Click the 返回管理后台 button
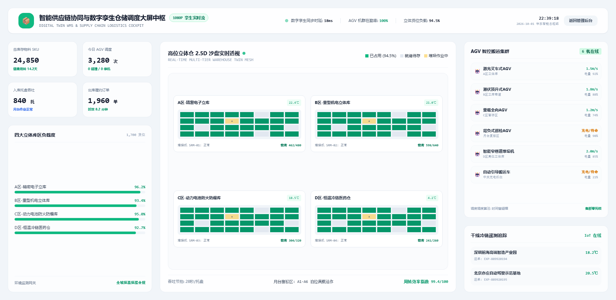Screen dimensions: 616x300 [x=581, y=21]
